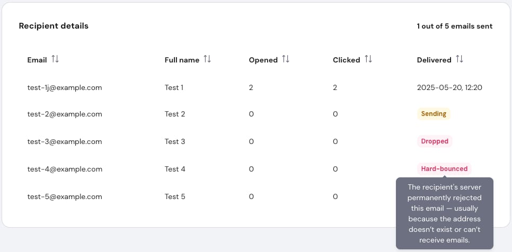Sort by Delivered using arrows icon

[x=460, y=60]
